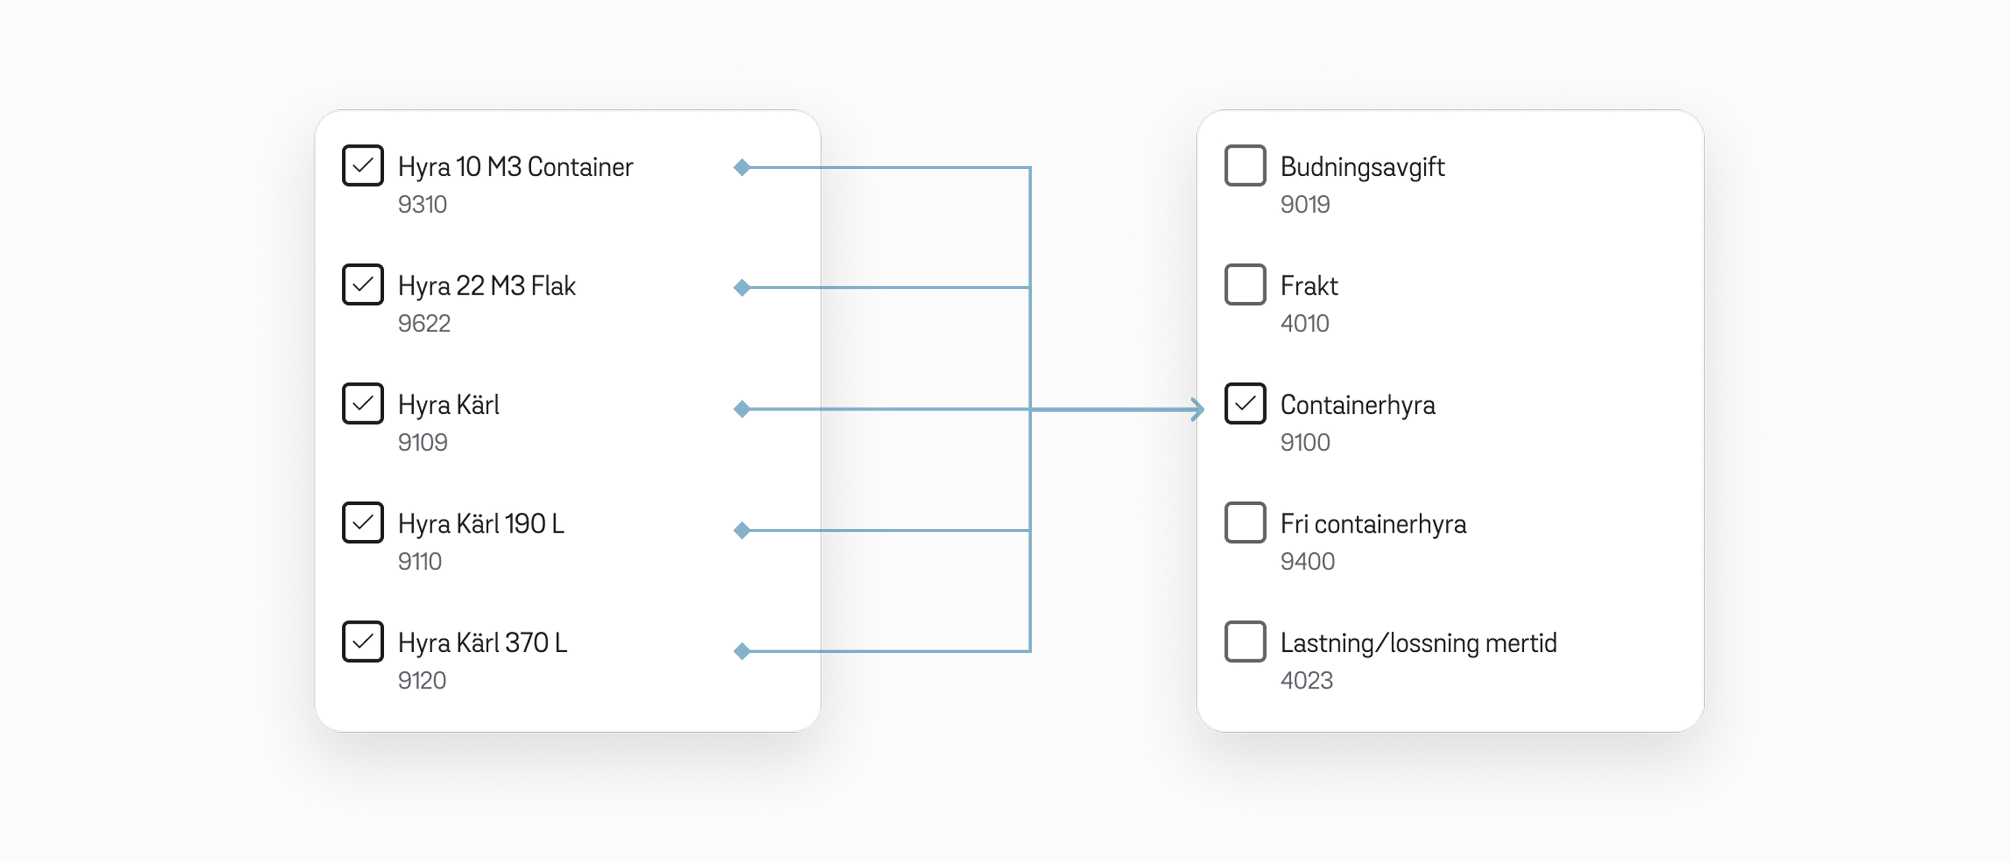Screen dimensions: 2010x861
Task: Select the diamond handle next to Hyra Kärl
Action: 742,409
